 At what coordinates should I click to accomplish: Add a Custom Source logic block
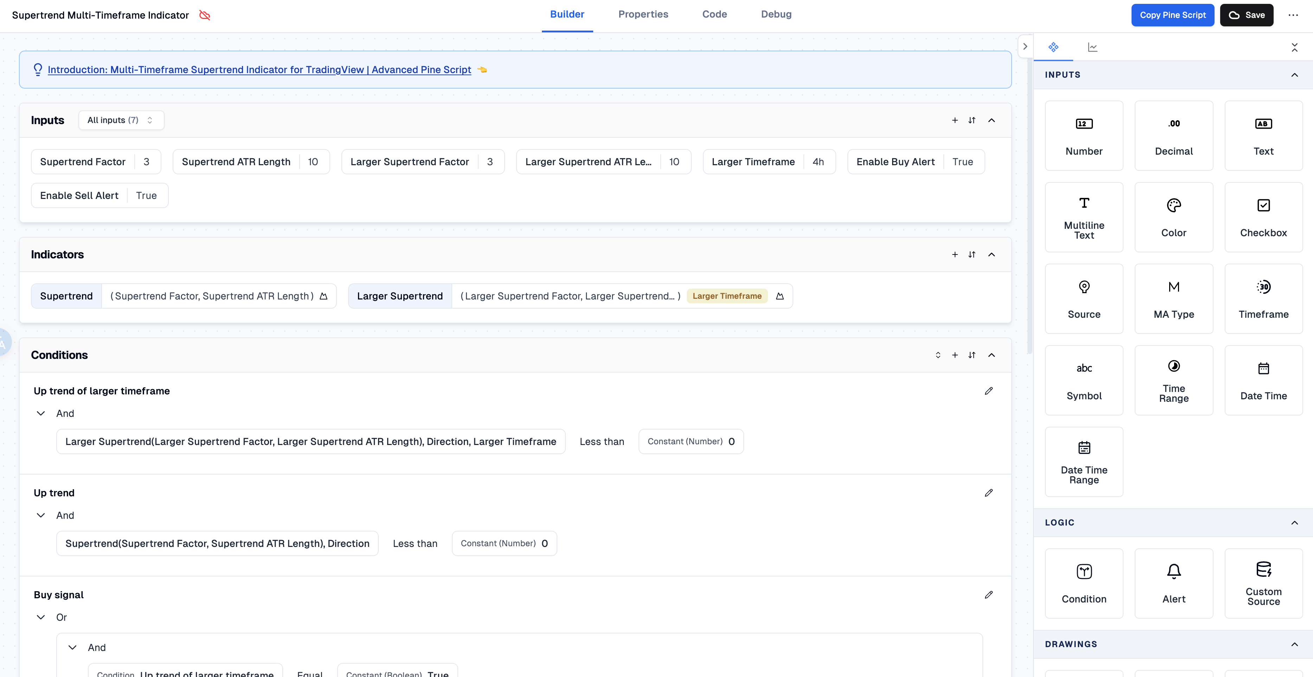tap(1263, 583)
